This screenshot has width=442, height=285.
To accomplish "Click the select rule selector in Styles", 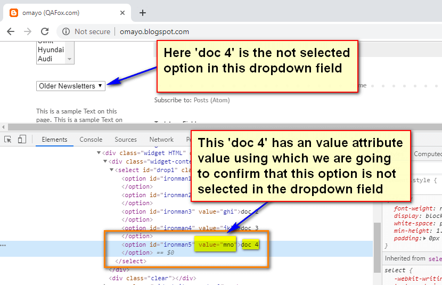I will (395, 270).
